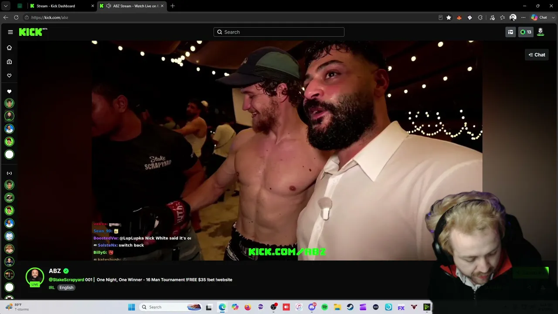Click the Kick logo
The width and height of the screenshot is (558, 314).
(x=33, y=32)
